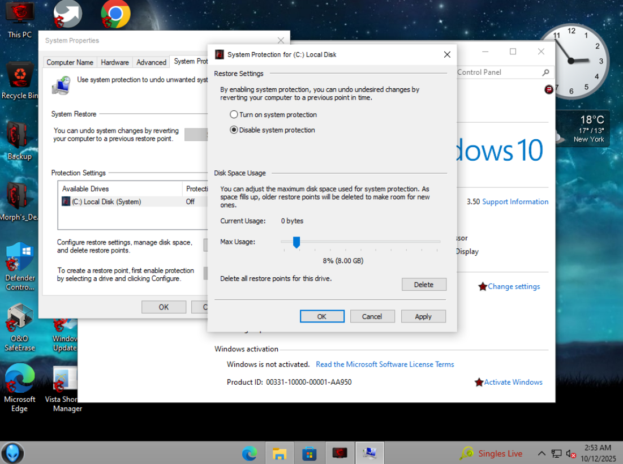
Task: Launch O&O SafeErase desktop icon
Action: (x=19, y=328)
